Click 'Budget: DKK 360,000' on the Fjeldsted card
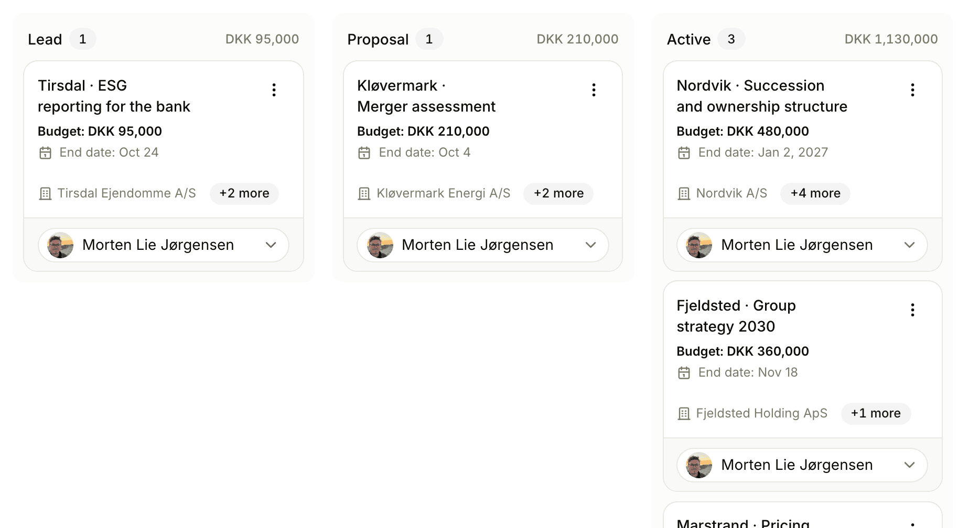 pyautogui.click(x=742, y=351)
